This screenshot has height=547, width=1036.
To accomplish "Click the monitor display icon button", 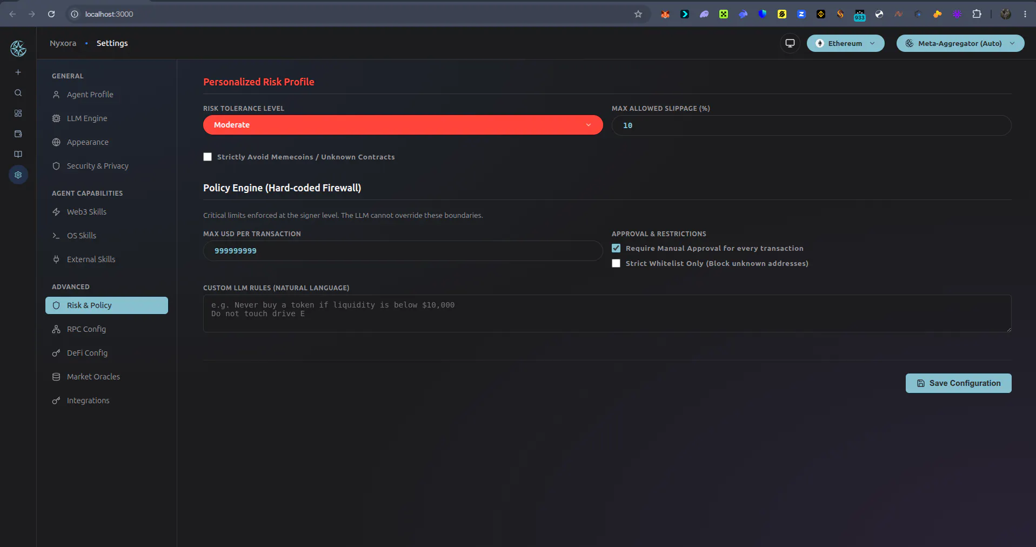I will [790, 43].
